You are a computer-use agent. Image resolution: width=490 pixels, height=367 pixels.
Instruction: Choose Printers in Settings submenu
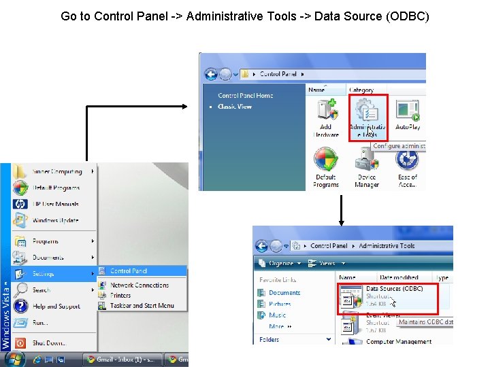(142, 295)
